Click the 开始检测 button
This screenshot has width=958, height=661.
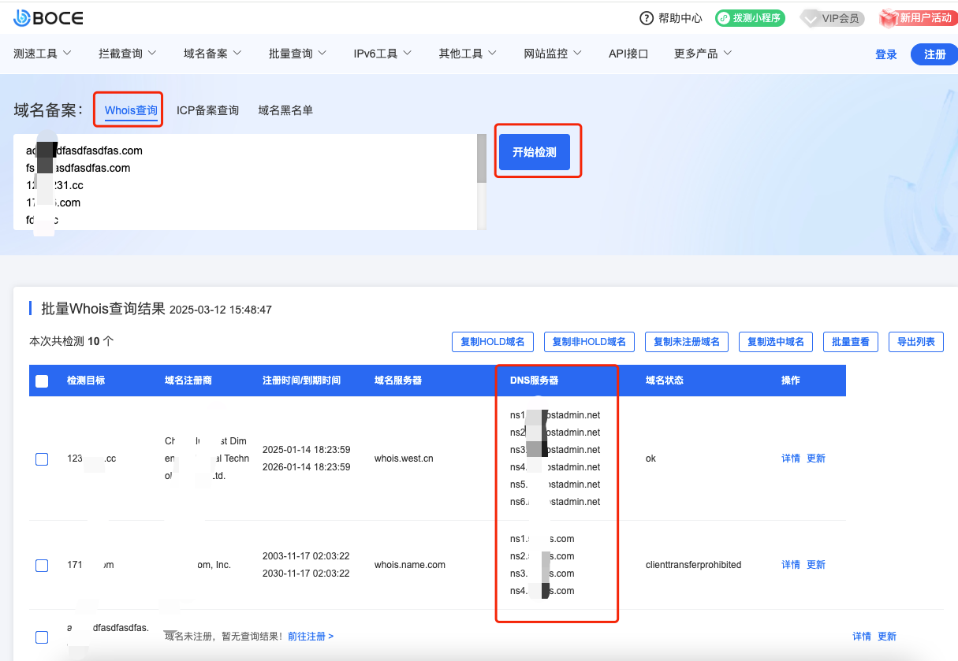tap(535, 152)
